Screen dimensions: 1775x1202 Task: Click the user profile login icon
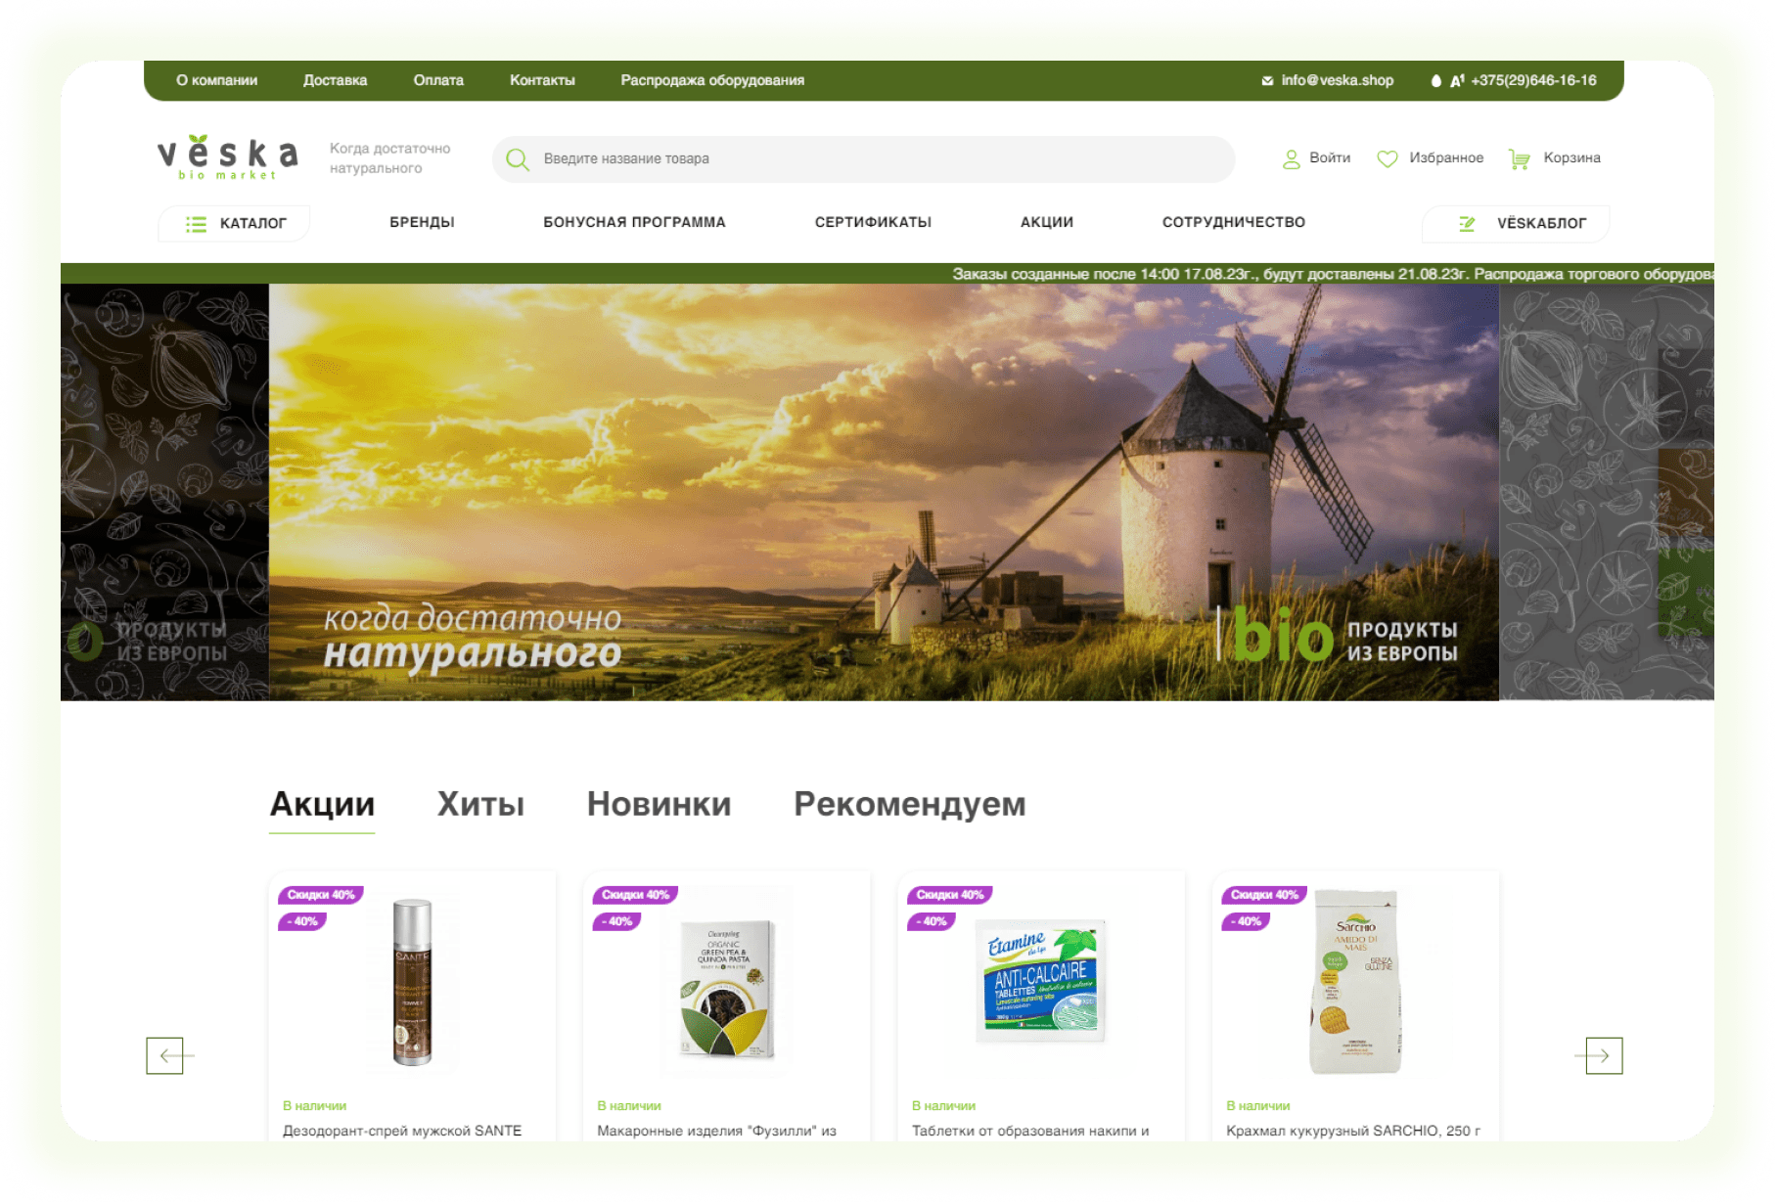click(x=1291, y=159)
